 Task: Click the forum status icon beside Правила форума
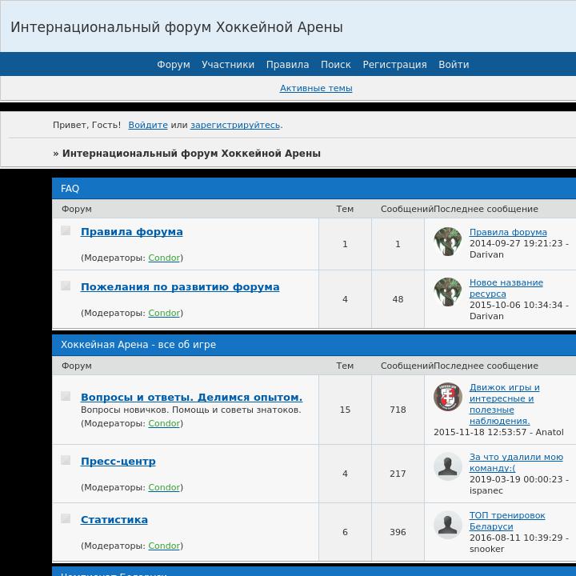point(66,230)
